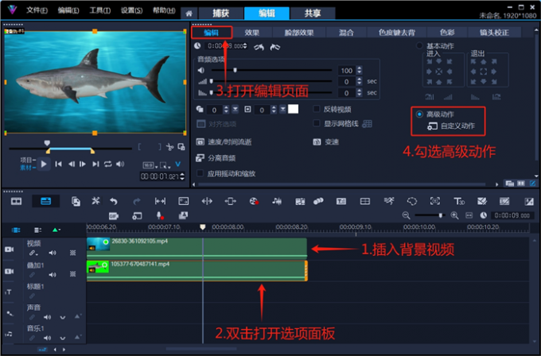Image resolution: width=541 pixels, height=356 pixels.
Task: Select the 高级动作 radio button
Action: point(419,114)
